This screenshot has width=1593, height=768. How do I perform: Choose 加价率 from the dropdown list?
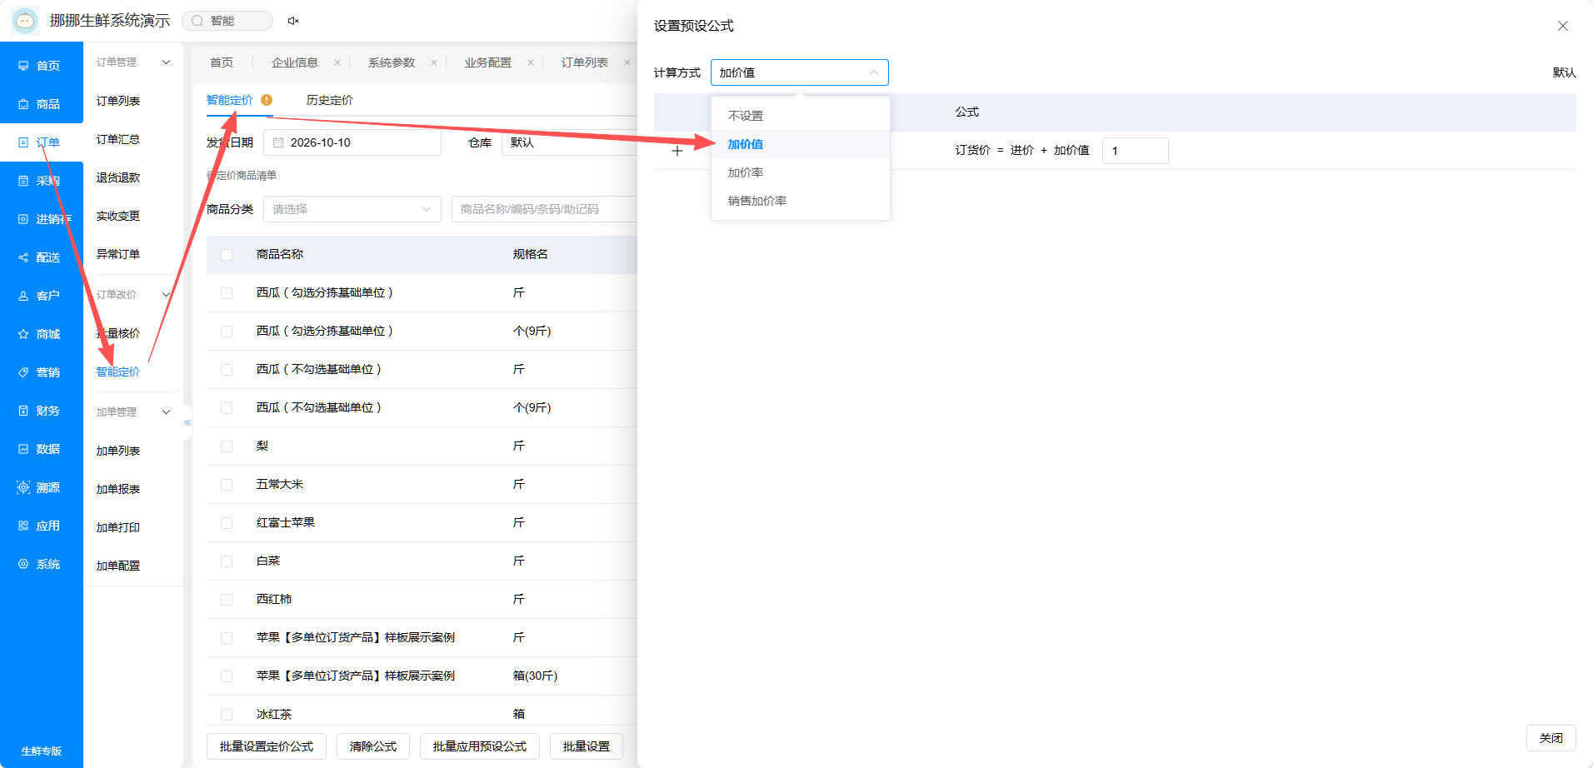click(800, 172)
